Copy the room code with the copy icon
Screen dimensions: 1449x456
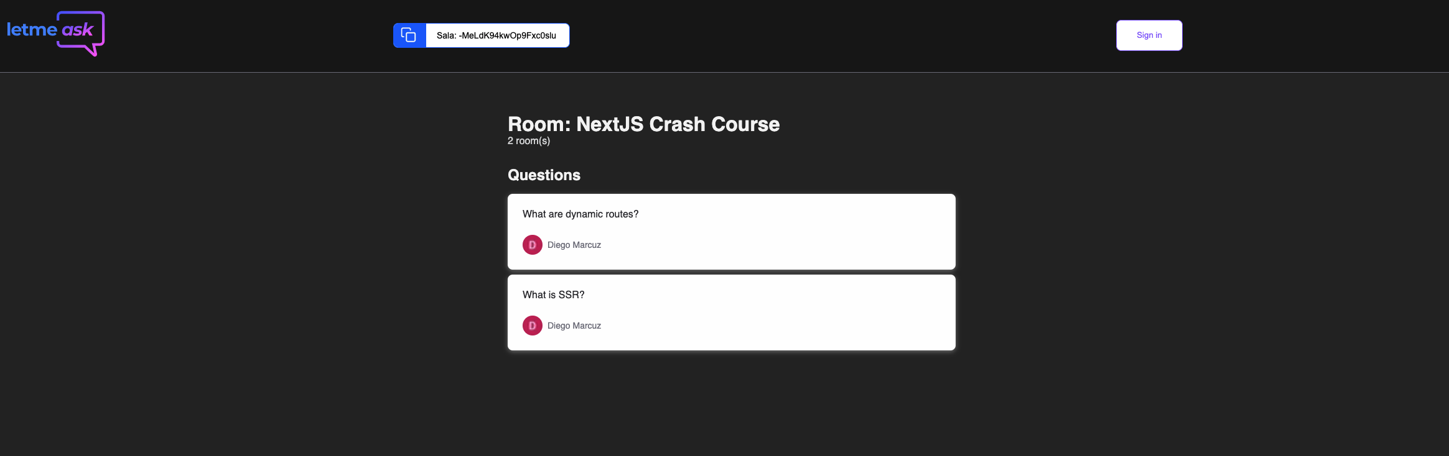(x=409, y=35)
